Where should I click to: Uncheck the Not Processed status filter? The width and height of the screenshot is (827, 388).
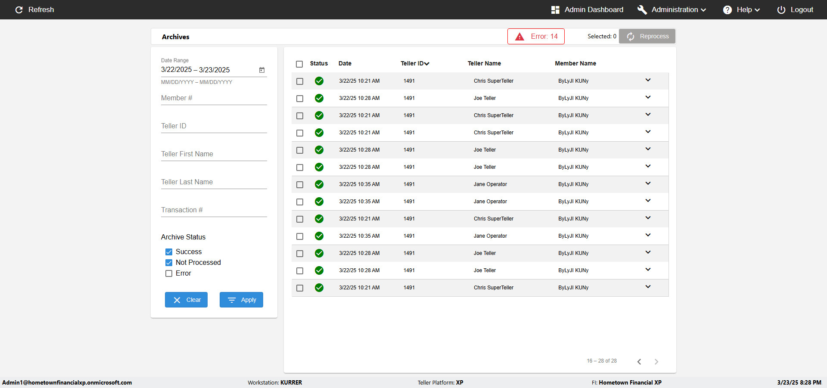[x=169, y=263]
